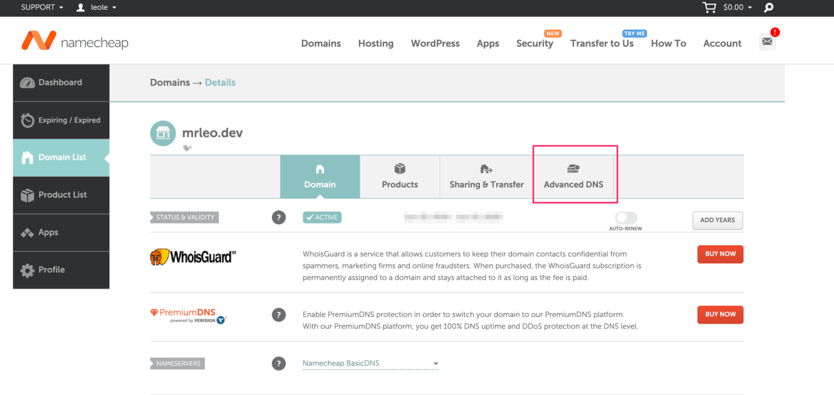Toggle the Auto-Renew switch

tap(626, 217)
